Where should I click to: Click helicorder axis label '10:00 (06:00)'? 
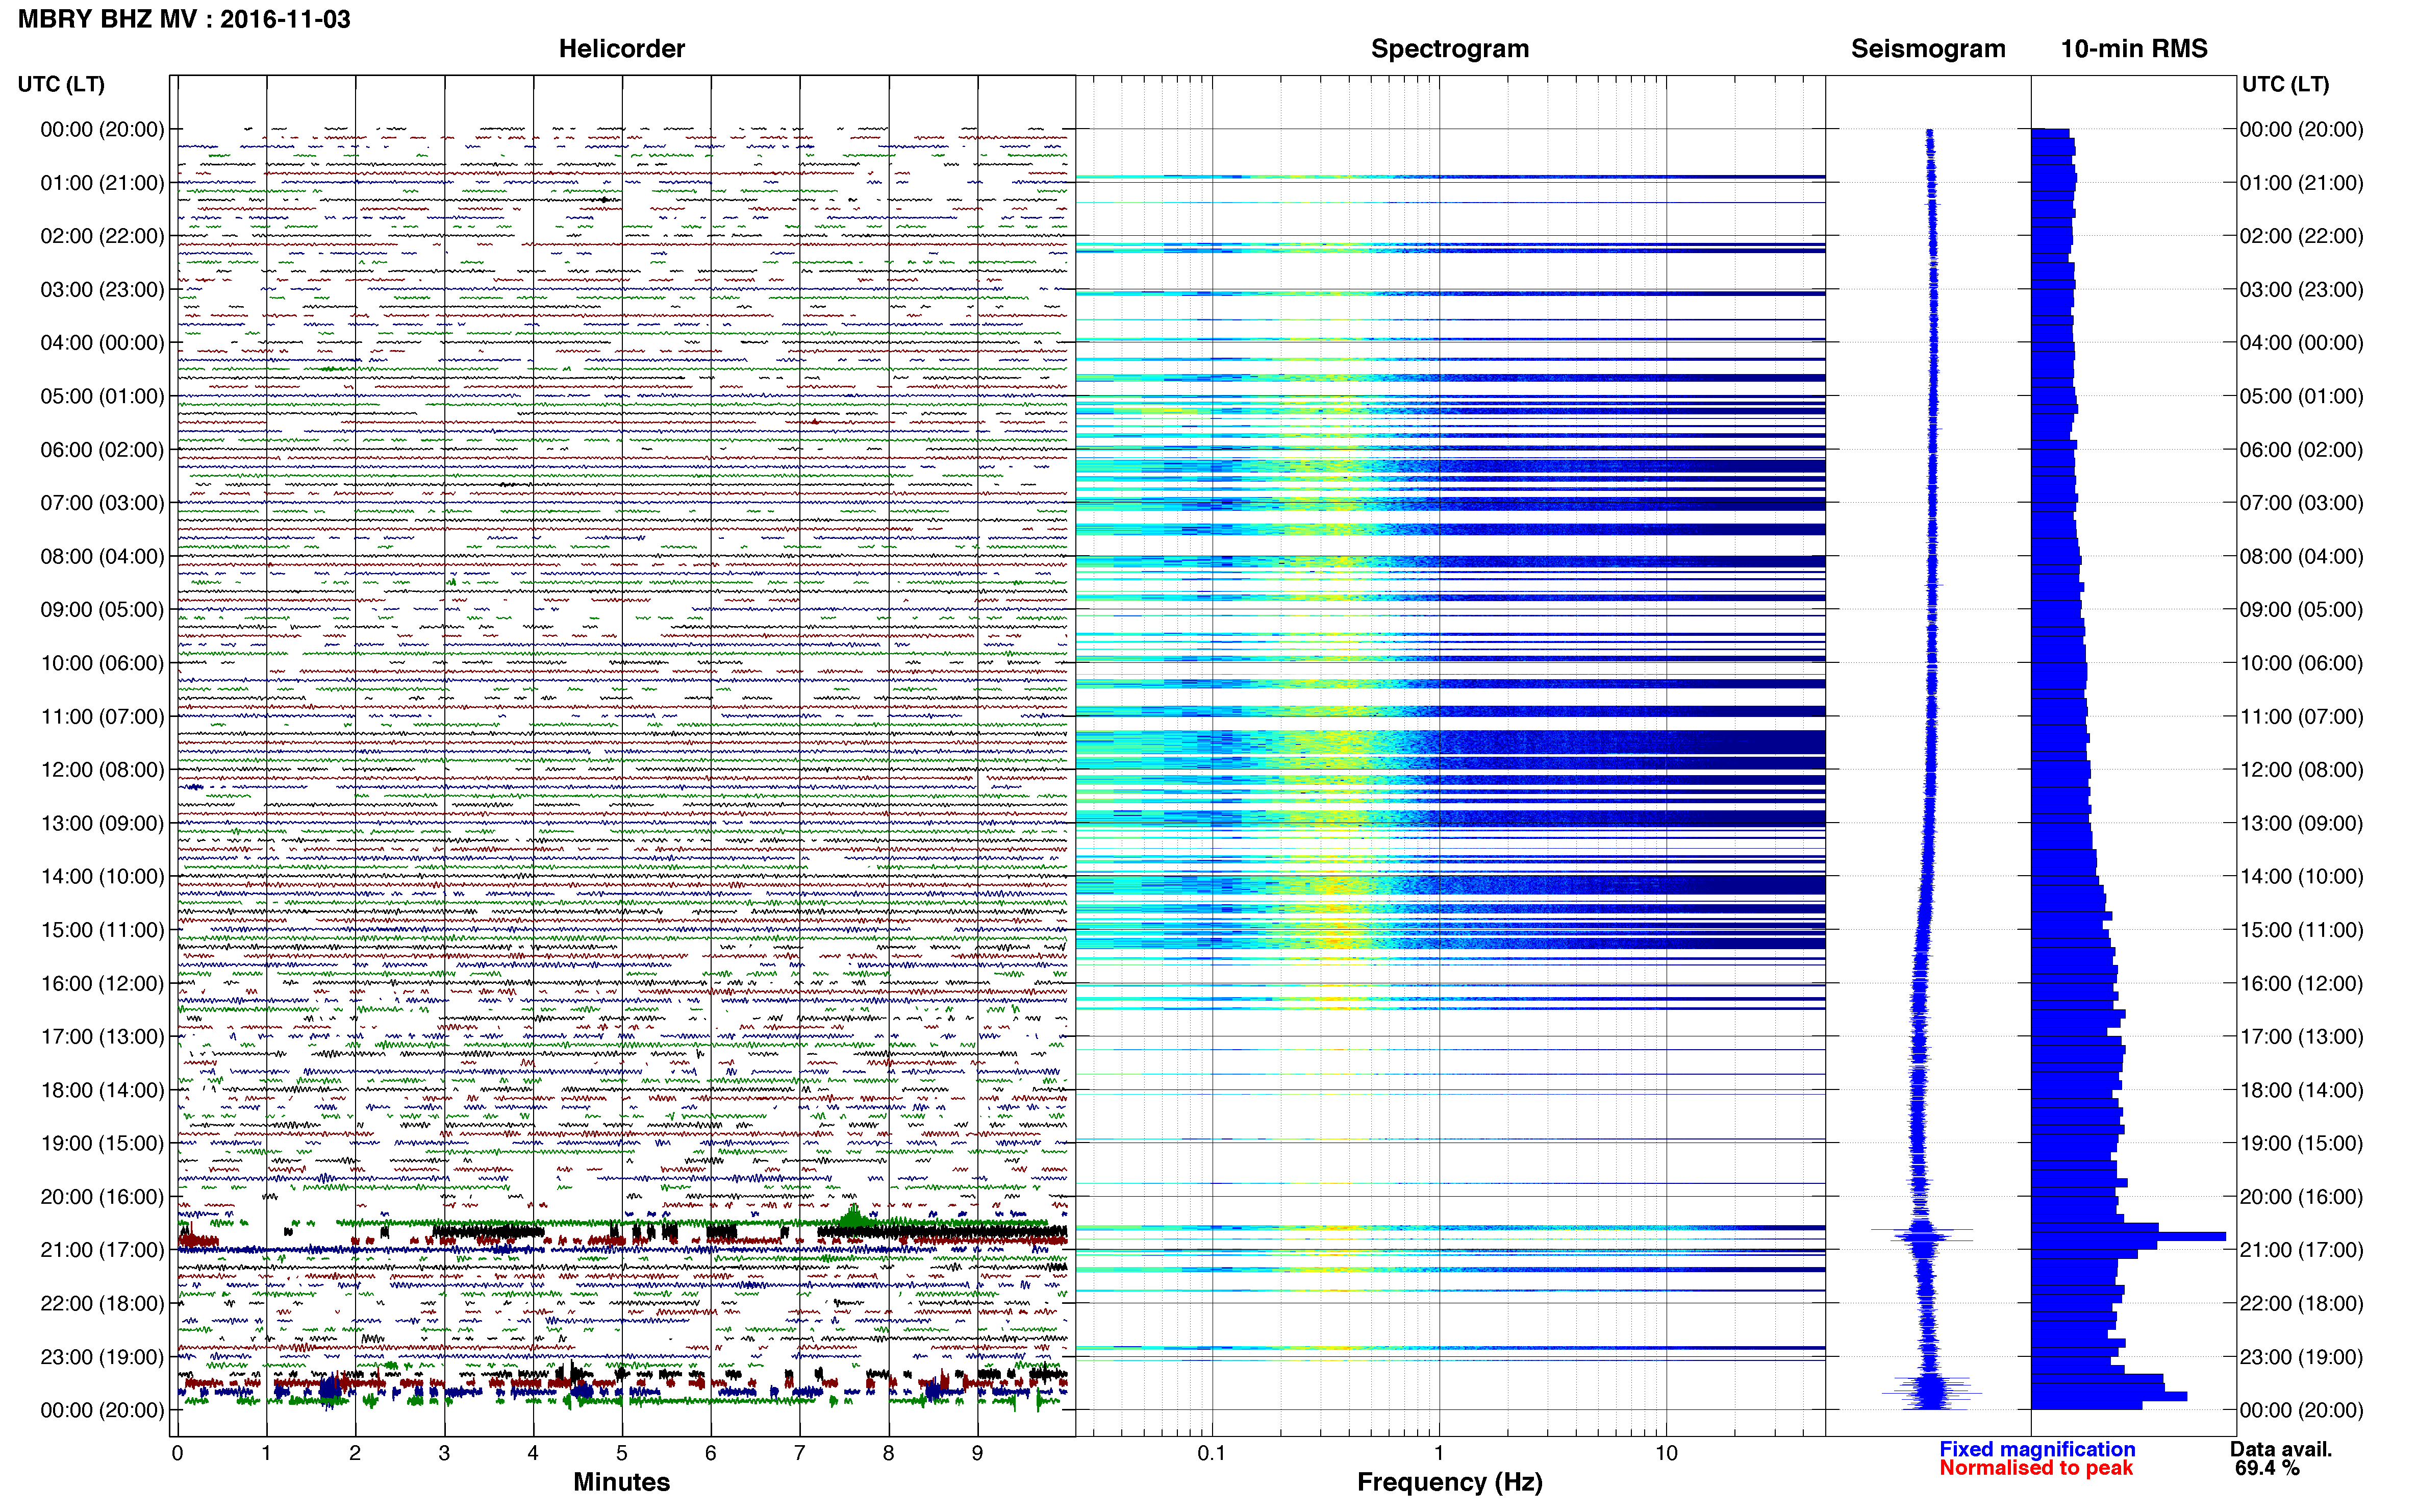(x=102, y=663)
